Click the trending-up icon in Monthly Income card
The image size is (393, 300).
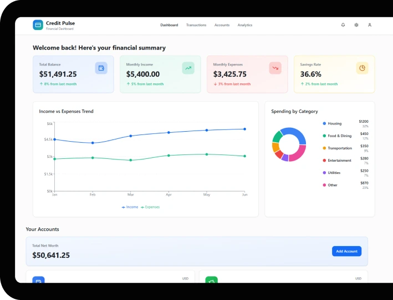pos(188,68)
